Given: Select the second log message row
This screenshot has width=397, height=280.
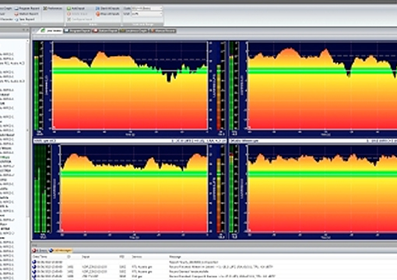Looking at the screenshot, I should 214,267.
